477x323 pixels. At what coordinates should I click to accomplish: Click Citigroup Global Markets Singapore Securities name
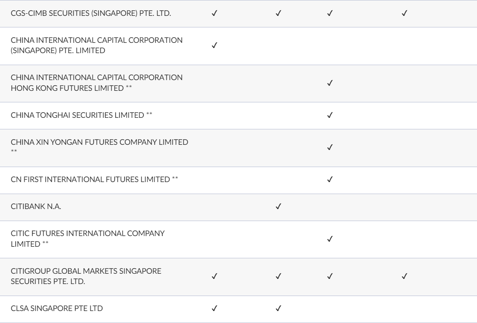pos(86,276)
